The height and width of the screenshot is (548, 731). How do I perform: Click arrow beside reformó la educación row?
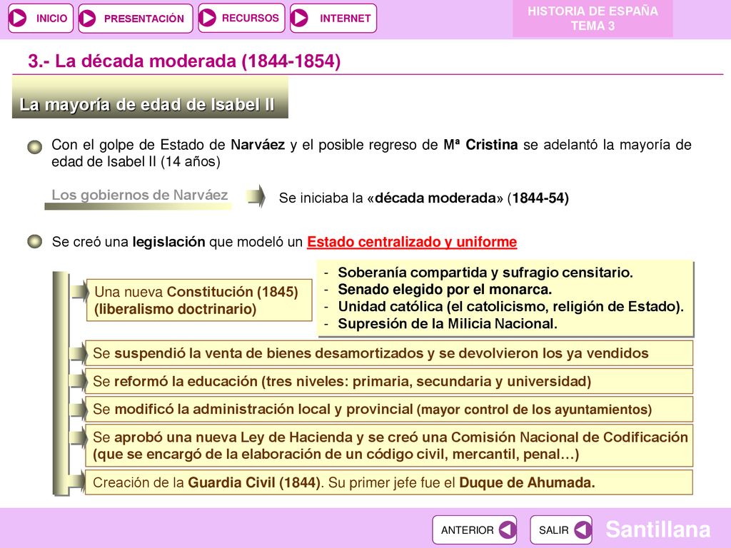(79, 382)
